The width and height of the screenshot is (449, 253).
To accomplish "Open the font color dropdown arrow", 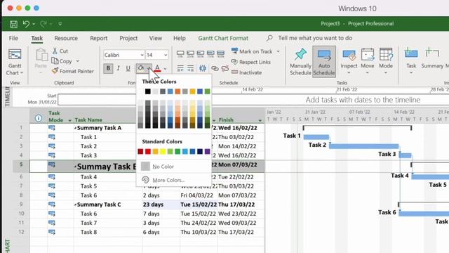I will pos(166,69).
